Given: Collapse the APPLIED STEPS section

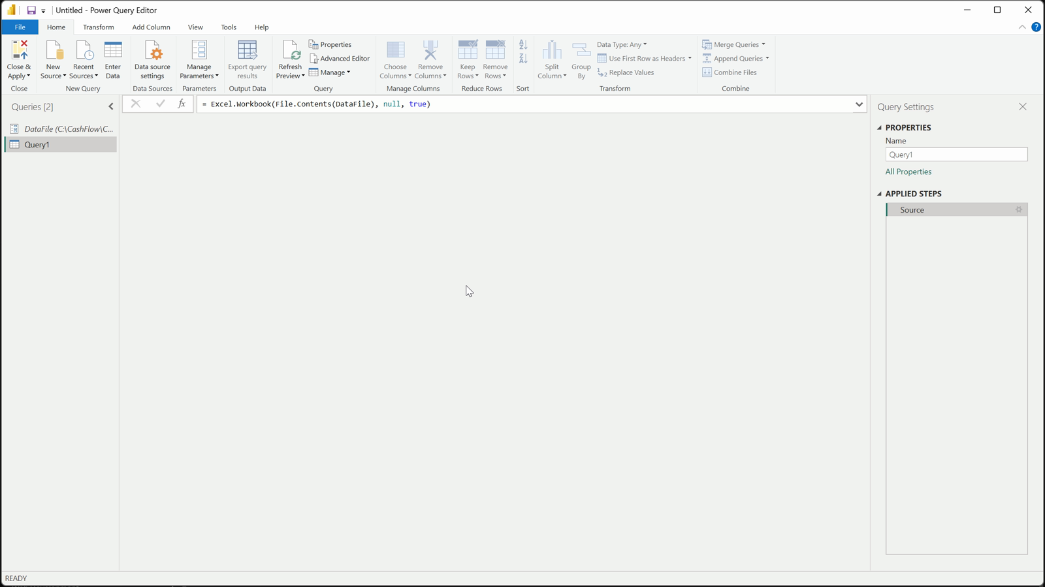Looking at the screenshot, I should (x=880, y=194).
